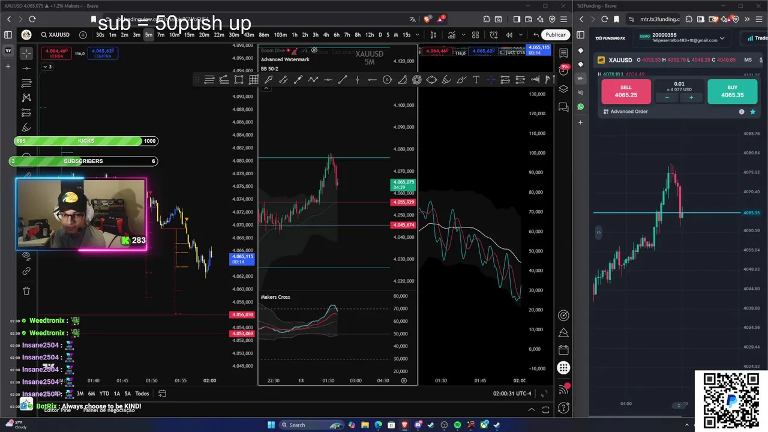Select the text T tool in floating toolbar
The image size is (768, 432).
click(476, 80)
